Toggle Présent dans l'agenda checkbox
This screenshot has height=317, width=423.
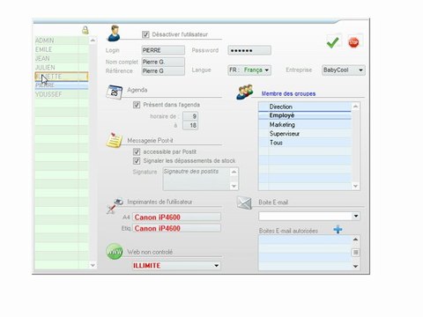[137, 105]
